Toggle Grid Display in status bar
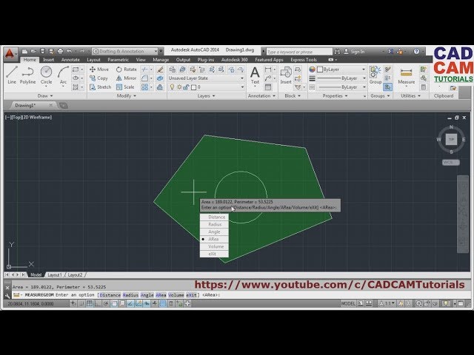The height and width of the screenshot is (355, 474). pos(90,304)
